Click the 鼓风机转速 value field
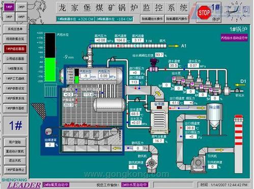The height and width of the screenshot is (189, 254). click(x=133, y=167)
